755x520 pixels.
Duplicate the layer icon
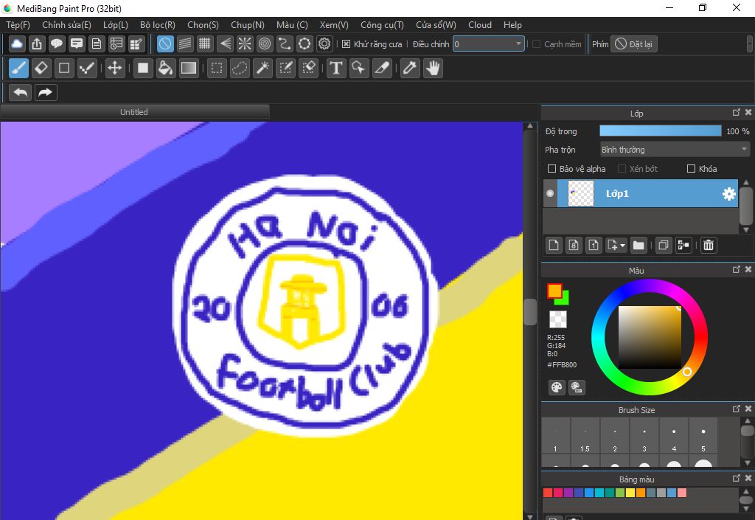tap(663, 245)
